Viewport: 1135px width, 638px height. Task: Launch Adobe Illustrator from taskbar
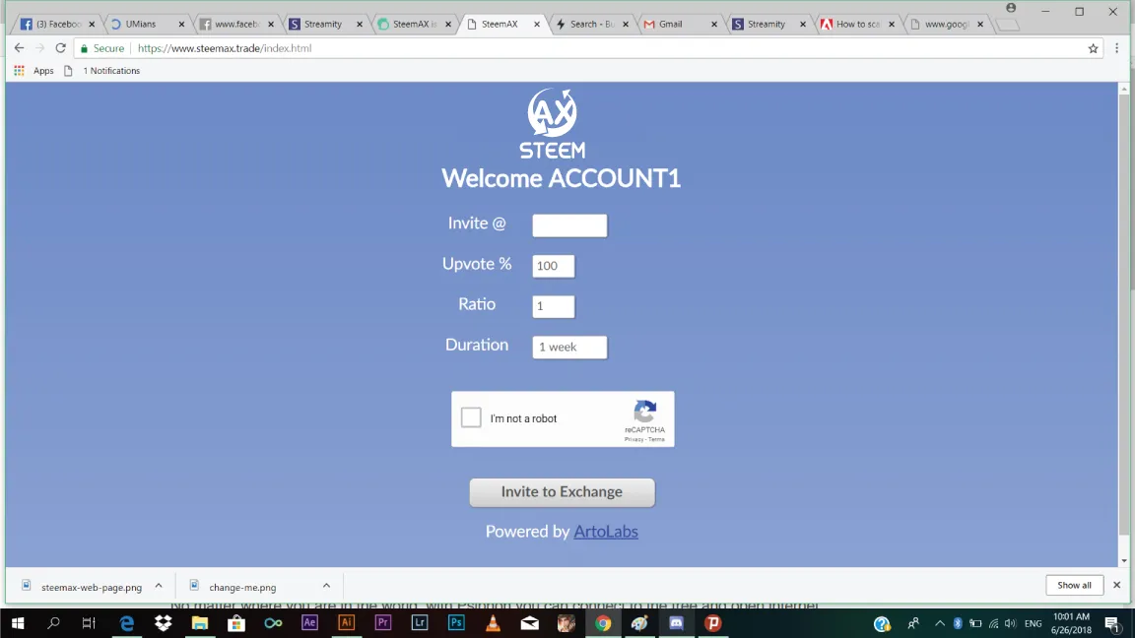click(x=347, y=623)
